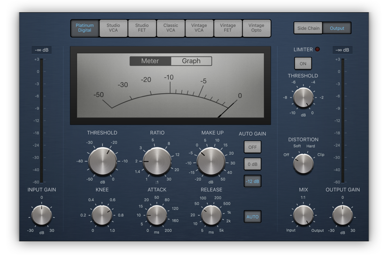Set Auto Gain to -12 dB
Screen dimensions: 388x255
pyautogui.click(x=252, y=181)
